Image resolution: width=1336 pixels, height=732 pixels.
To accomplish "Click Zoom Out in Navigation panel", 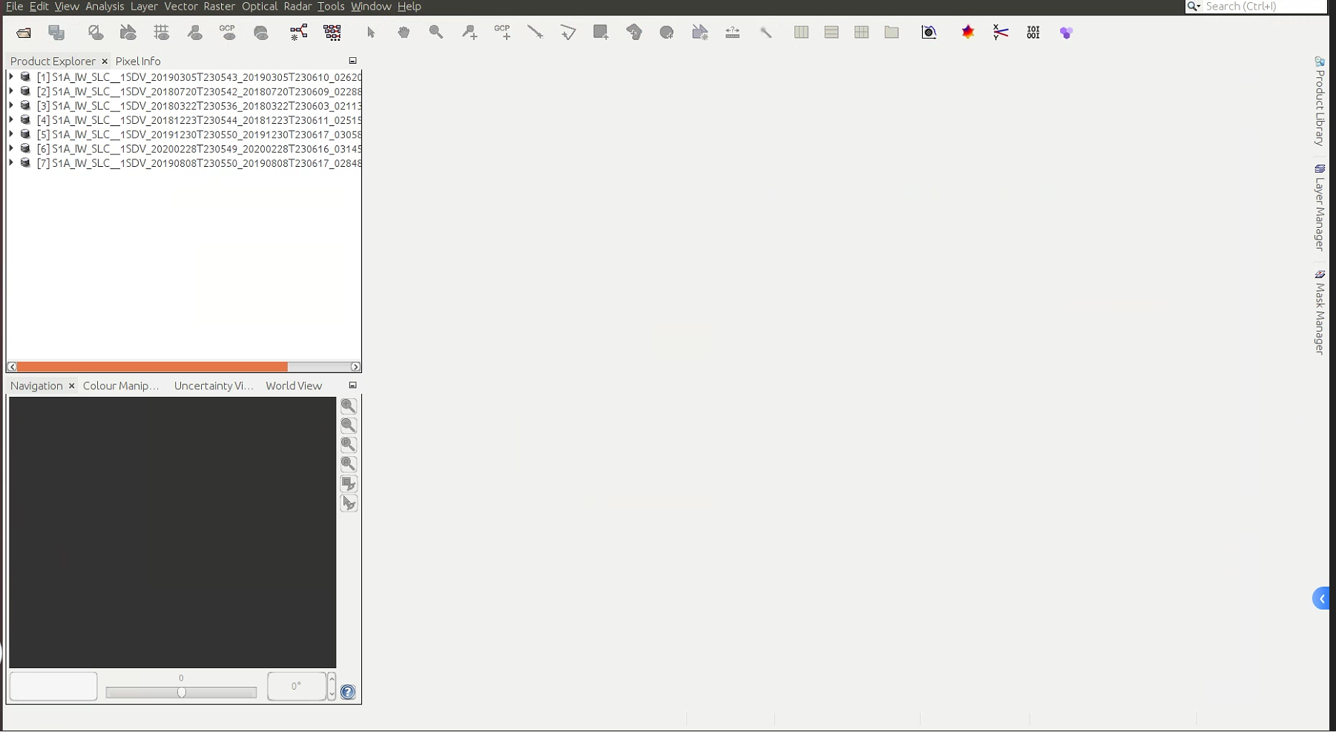I will pyautogui.click(x=349, y=426).
